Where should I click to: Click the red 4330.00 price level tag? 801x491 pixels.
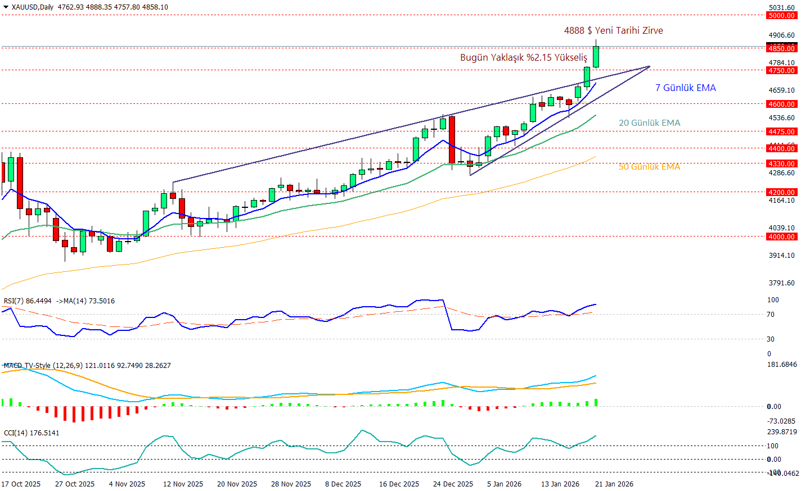(x=782, y=163)
